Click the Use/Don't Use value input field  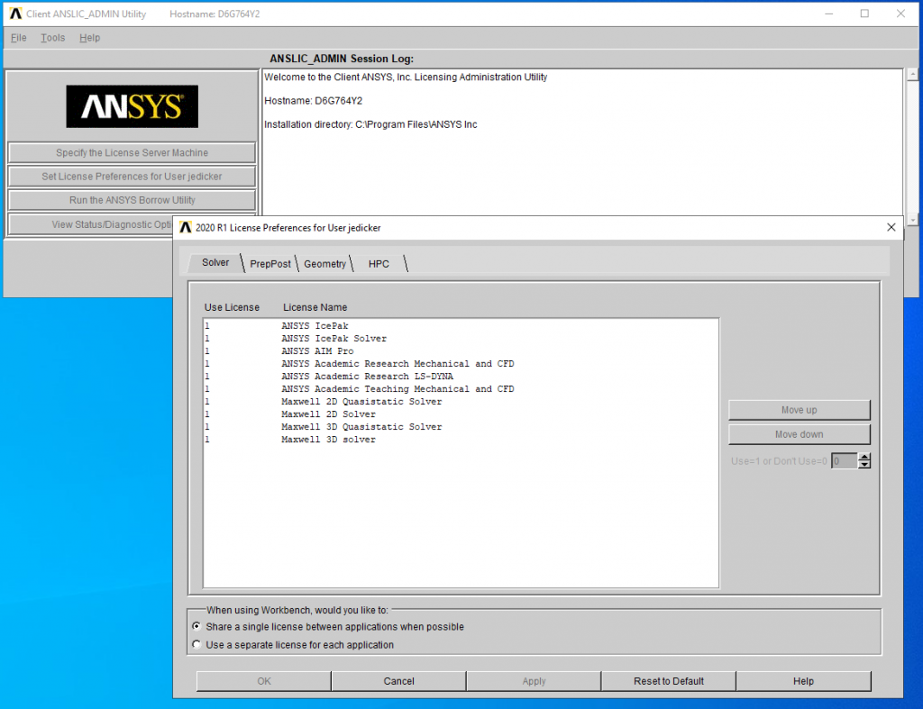[845, 460]
